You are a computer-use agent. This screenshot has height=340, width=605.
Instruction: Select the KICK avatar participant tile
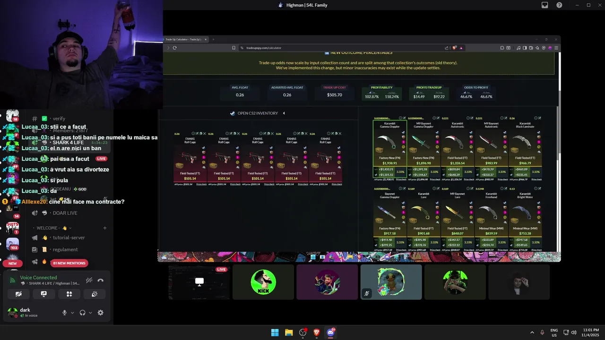(263, 282)
